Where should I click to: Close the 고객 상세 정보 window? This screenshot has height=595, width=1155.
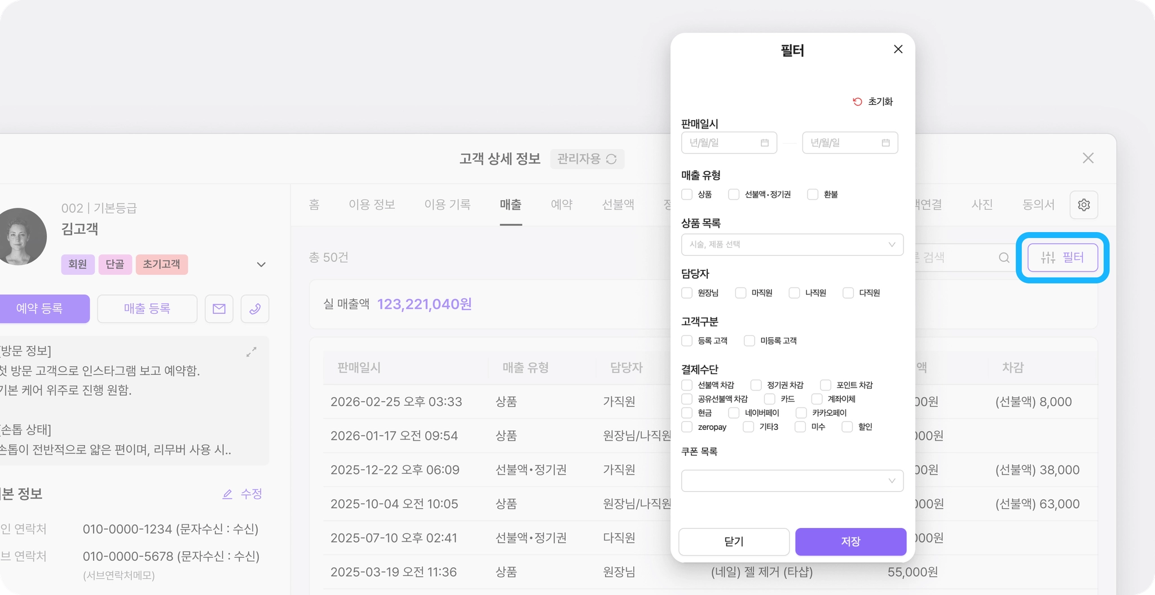point(1088,158)
